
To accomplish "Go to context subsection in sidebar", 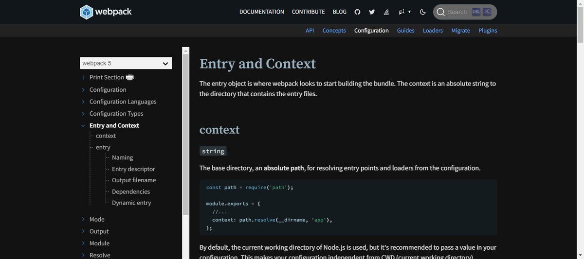I will [106, 136].
